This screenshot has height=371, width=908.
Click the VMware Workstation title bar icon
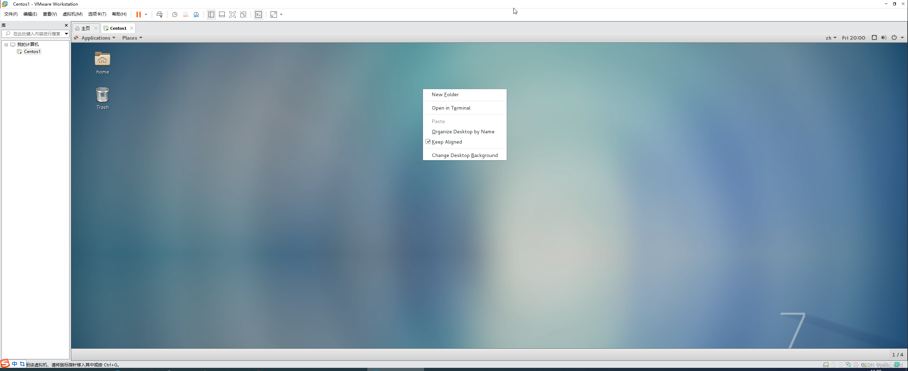click(5, 4)
